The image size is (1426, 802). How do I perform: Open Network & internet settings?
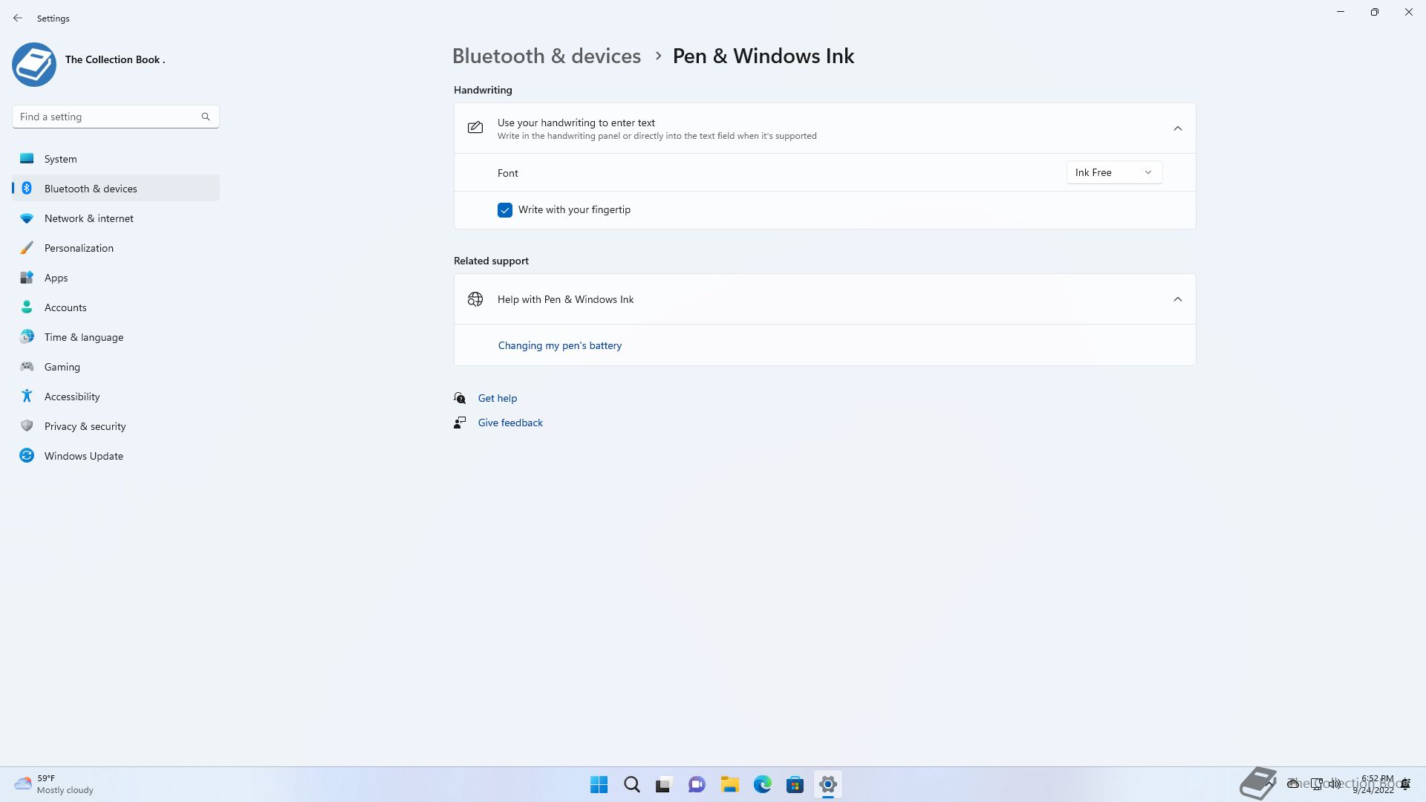tap(116, 218)
